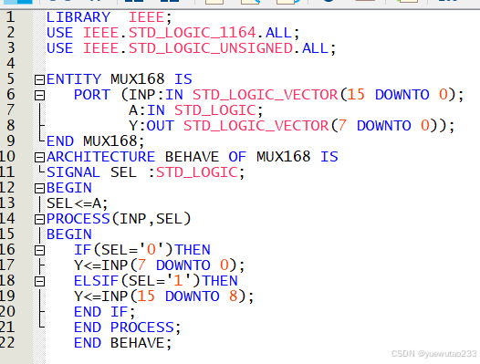The height and width of the screenshot is (364, 480).
Task: Click MUX168 on the ENTITY line
Action: (138, 79)
